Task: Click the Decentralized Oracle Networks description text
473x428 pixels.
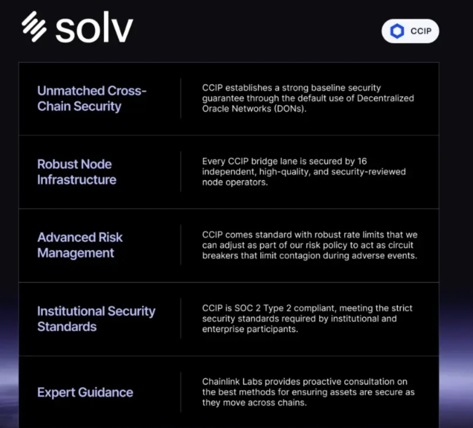Action: [308, 98]
